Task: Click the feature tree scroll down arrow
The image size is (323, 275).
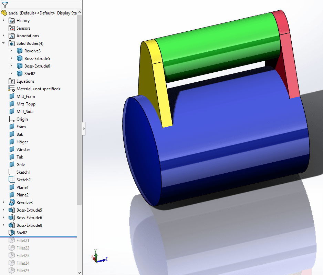Action: tap(80, 272)
